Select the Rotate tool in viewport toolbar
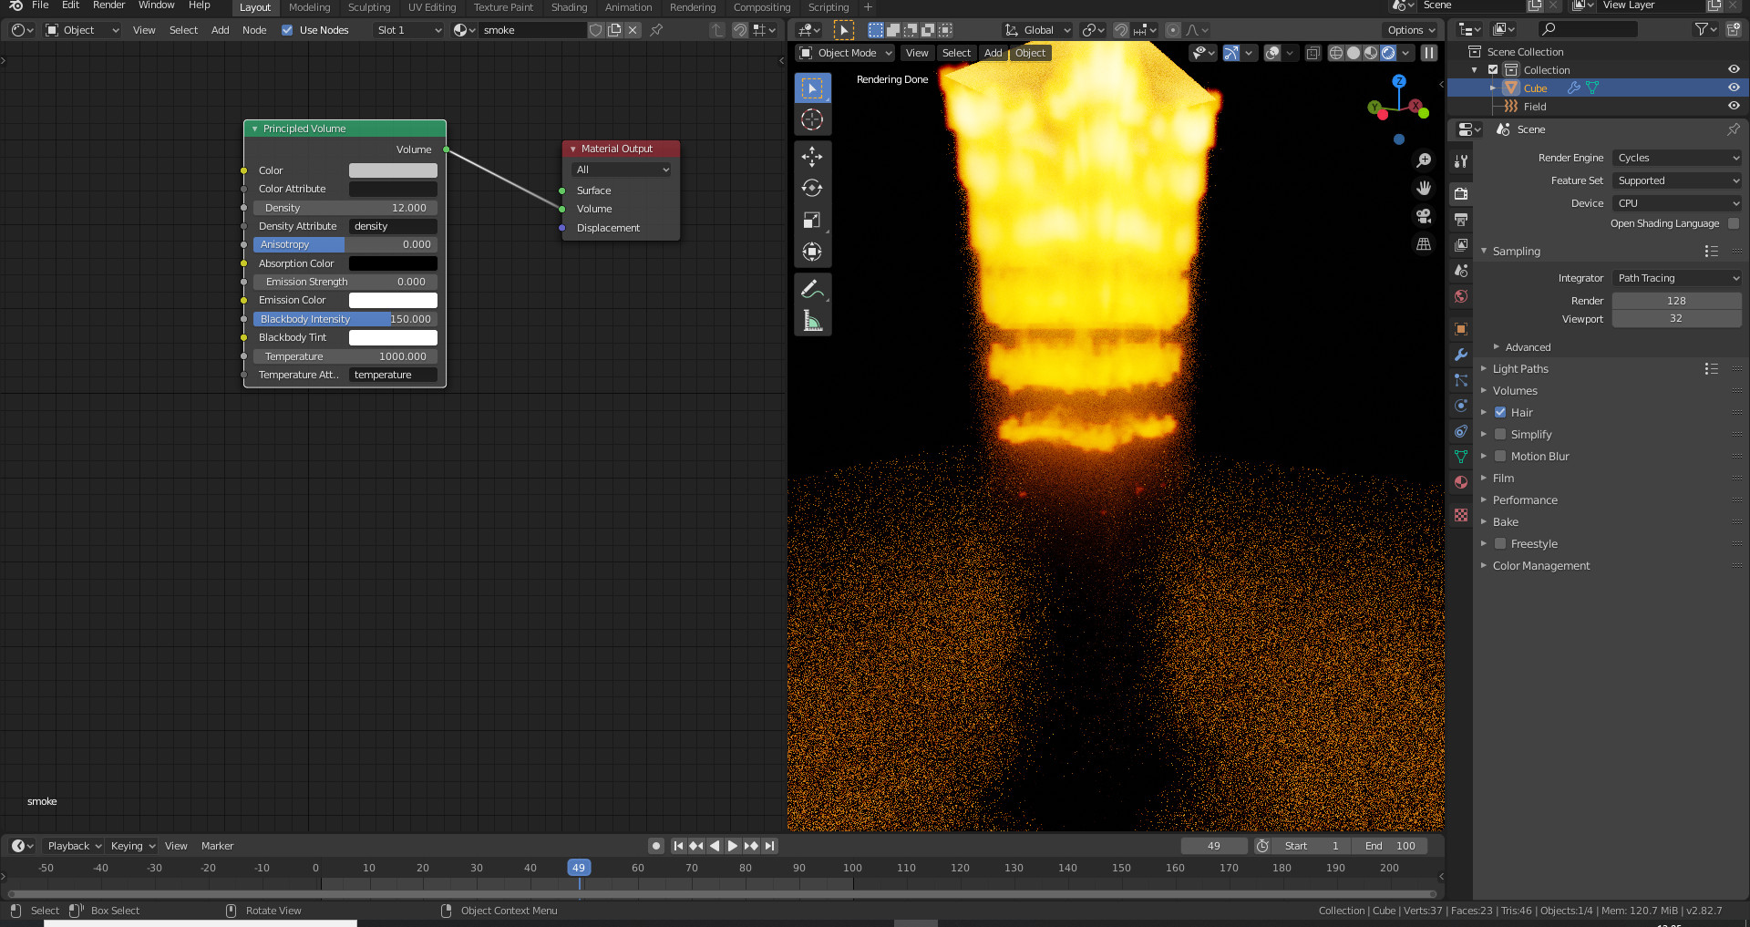 click(811, 189)
